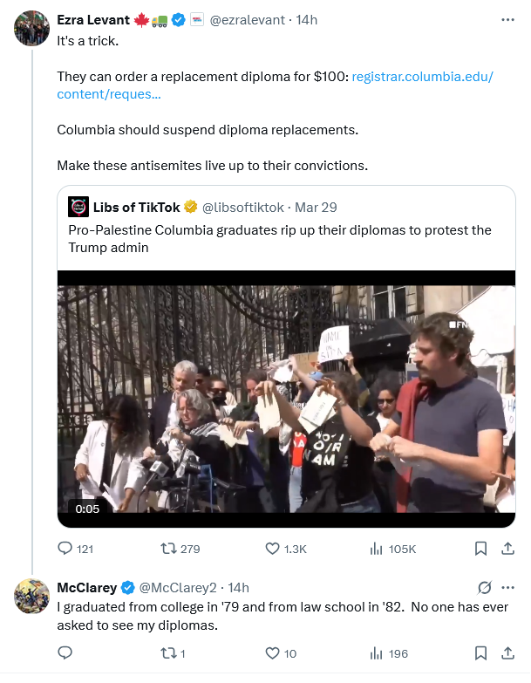Reply to Ezra Levant's tweet
This screenshot has width=531, height=683.
point(65,549)
